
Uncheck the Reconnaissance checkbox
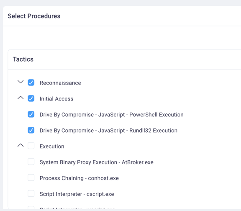point(31,82)
